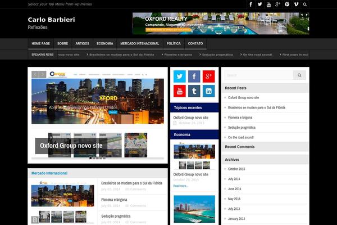The width and height of the screenshot is (337, 225).
Task: Open the Vimeo icon in top bar
Action: (x=296, y=4)
